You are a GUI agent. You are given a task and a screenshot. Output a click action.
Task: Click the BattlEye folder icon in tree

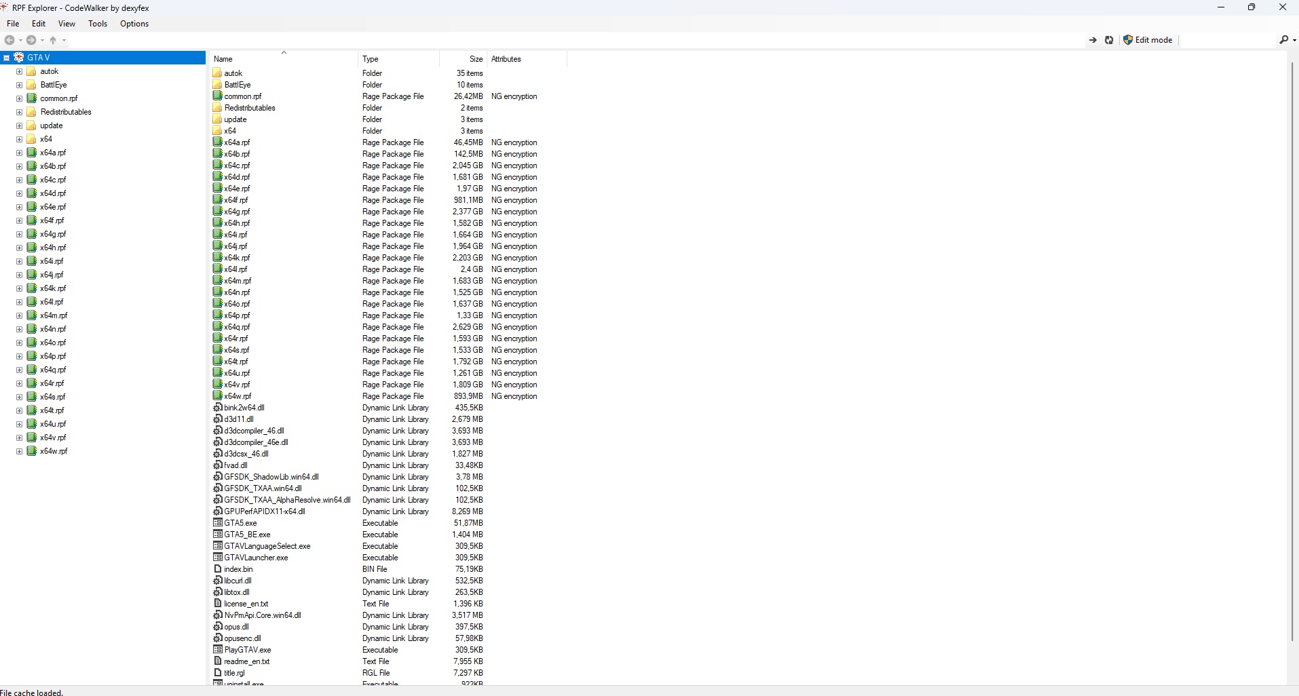pyautogui.click(x=31, y=85)
